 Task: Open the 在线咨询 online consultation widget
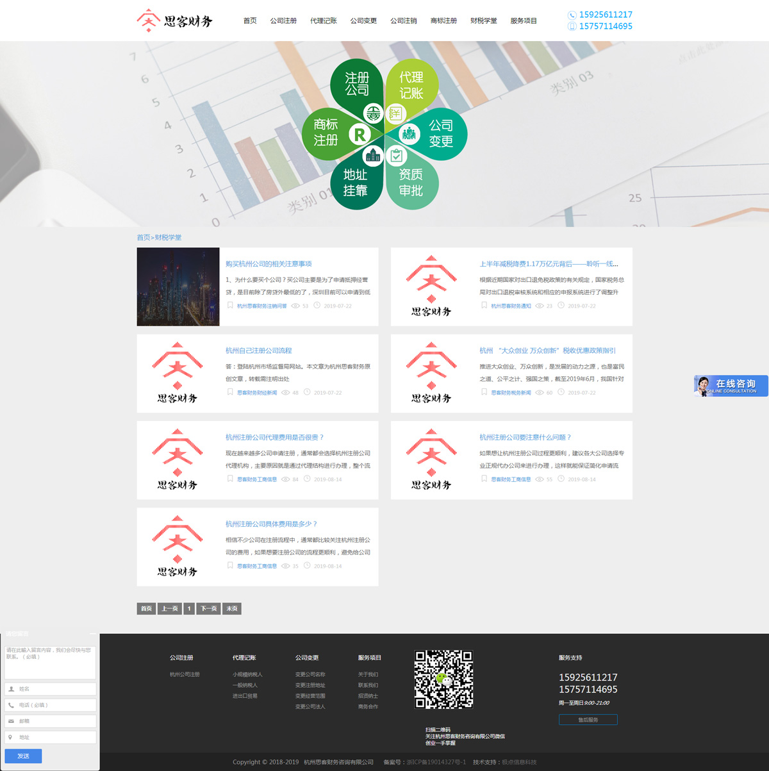pyautogui.click(x=731, y=386)
